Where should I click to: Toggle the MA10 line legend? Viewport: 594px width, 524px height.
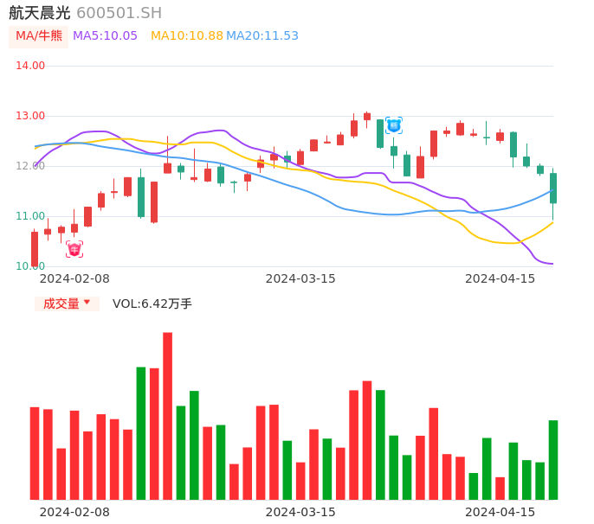click(186, 36)
